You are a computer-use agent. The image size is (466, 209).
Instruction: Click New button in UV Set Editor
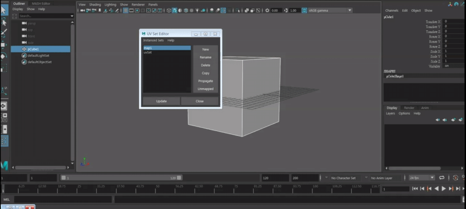(x=206, y=49)
